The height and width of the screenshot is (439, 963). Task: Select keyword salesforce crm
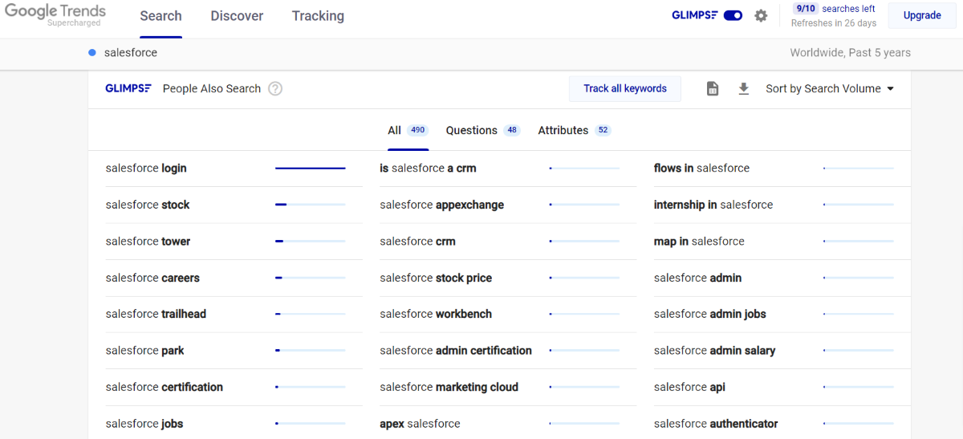tap(417, 242)
